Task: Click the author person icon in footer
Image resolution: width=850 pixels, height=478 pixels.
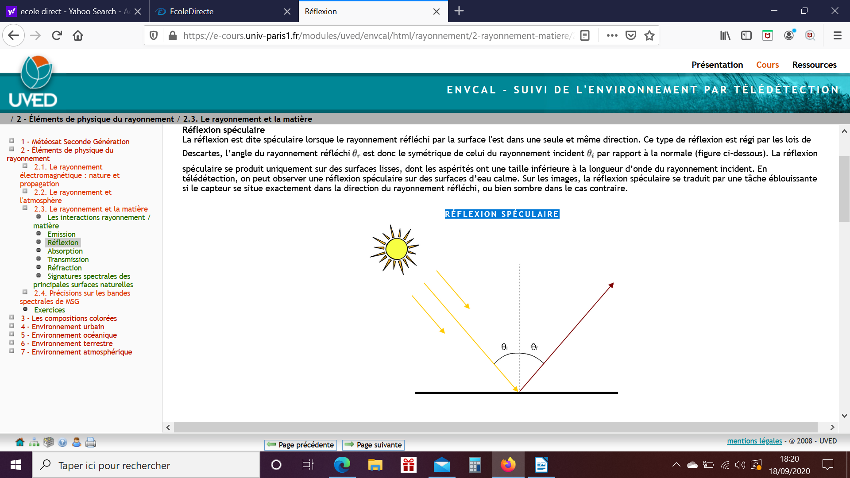Action: 77,442
